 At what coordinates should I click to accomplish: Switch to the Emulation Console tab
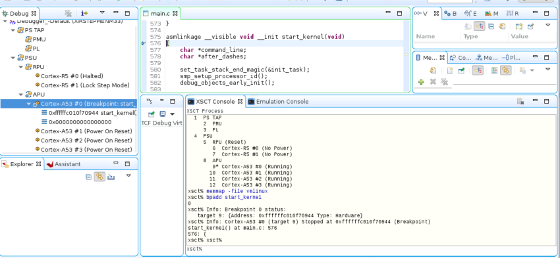[x=278, y=101]
